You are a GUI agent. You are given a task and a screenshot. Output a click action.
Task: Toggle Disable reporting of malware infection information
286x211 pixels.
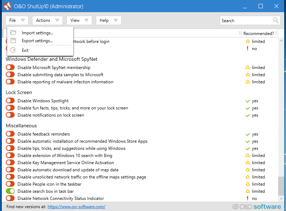click(x=10, y=82)
